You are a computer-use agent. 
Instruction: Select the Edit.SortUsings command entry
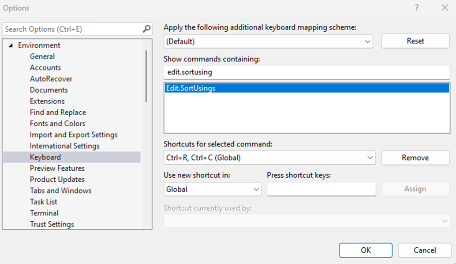click(x=191, y=88)
